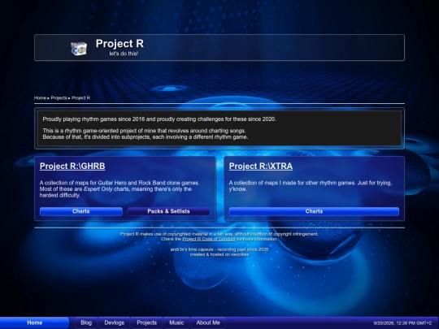Visit the About Me page

208,323
